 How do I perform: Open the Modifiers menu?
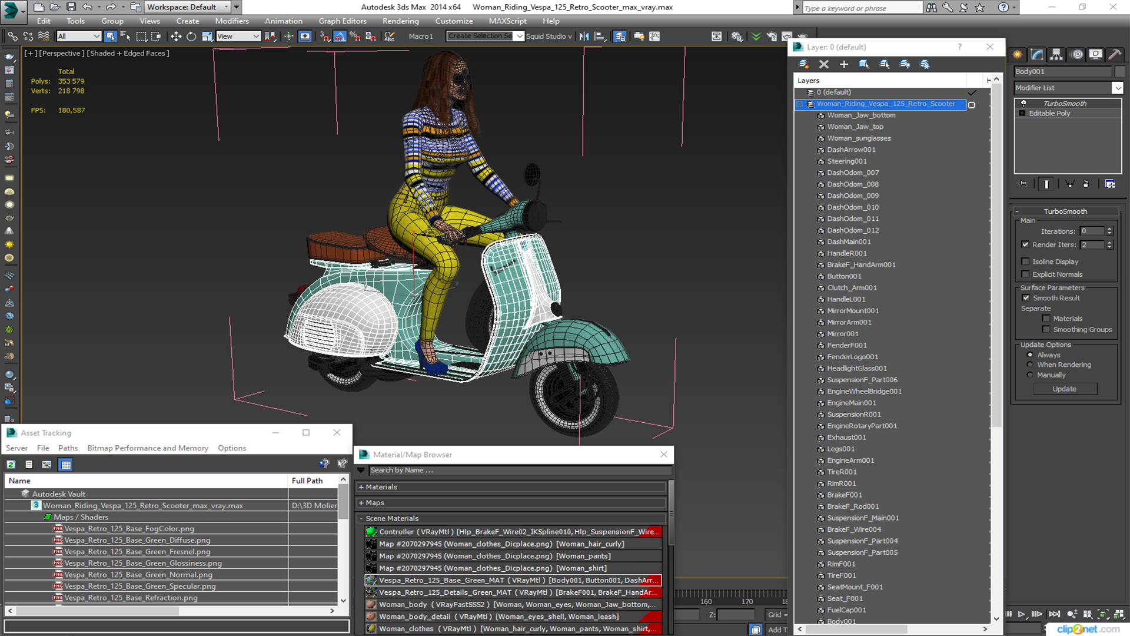(x=232, y=21)
